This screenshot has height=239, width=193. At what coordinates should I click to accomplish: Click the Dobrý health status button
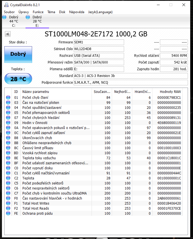coord(18,54)
